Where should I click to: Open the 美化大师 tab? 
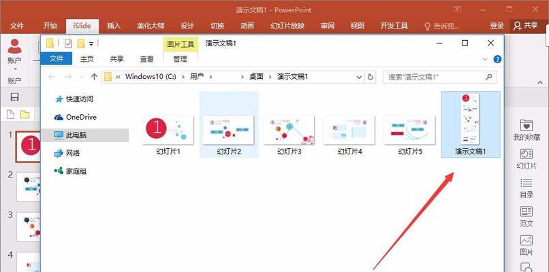point(151,26)
